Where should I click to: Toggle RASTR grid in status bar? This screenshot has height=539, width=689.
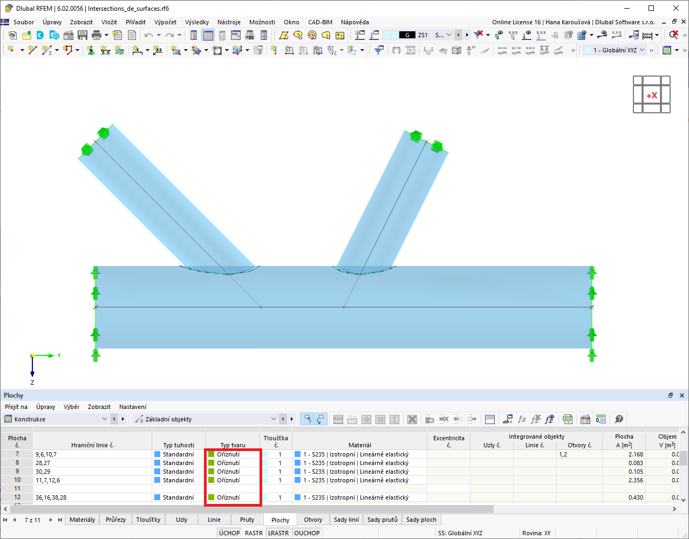[x=254, y=533]
